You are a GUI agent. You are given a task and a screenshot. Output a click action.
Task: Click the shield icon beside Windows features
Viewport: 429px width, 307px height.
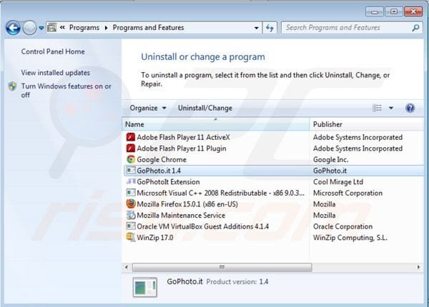tap(12, 86)
